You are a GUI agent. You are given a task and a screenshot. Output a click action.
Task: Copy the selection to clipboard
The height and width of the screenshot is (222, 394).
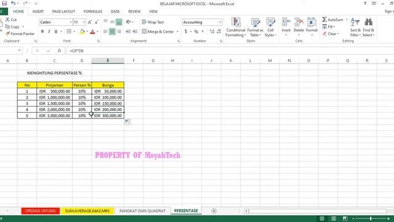[x=12, y=27]
